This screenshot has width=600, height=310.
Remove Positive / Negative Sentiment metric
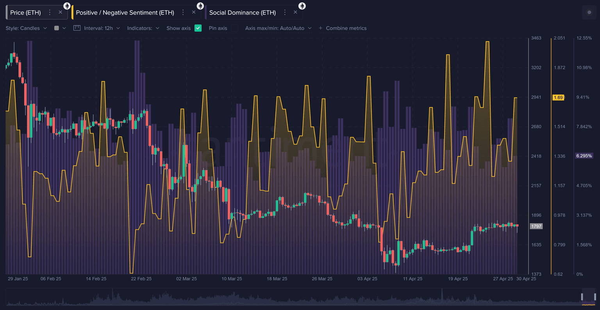point(194,12)
